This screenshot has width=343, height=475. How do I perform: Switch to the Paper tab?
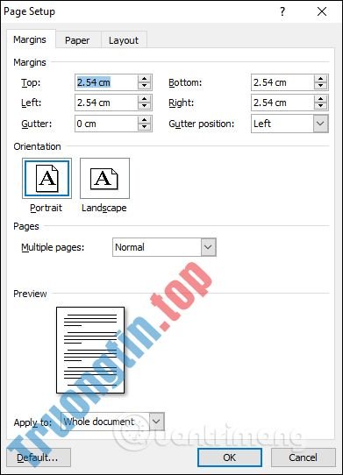77,40
